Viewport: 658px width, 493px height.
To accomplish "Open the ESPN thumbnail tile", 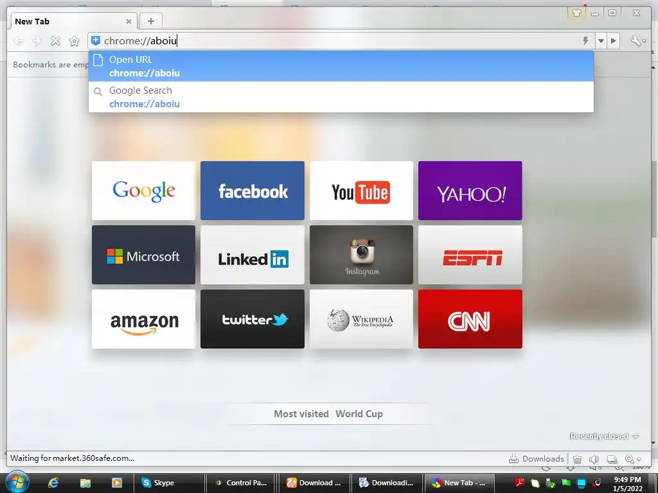I will pos(470,255).
